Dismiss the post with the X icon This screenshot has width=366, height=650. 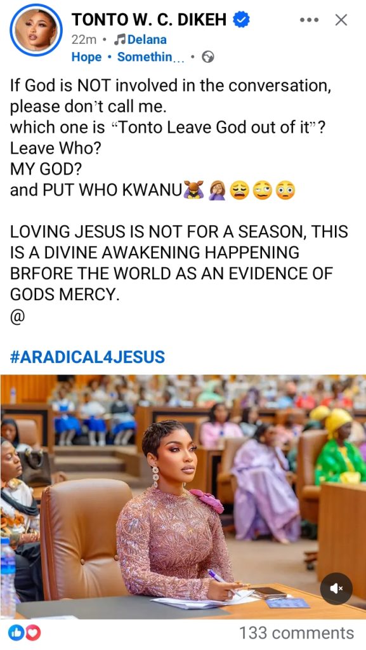coord(341,20)
